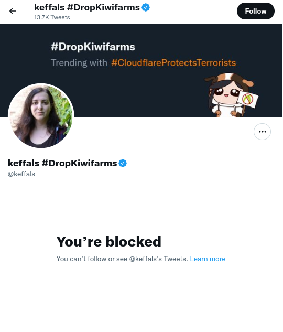Click the Trending with label in banner
Screen dimensions: 283x332
[79, 63]
